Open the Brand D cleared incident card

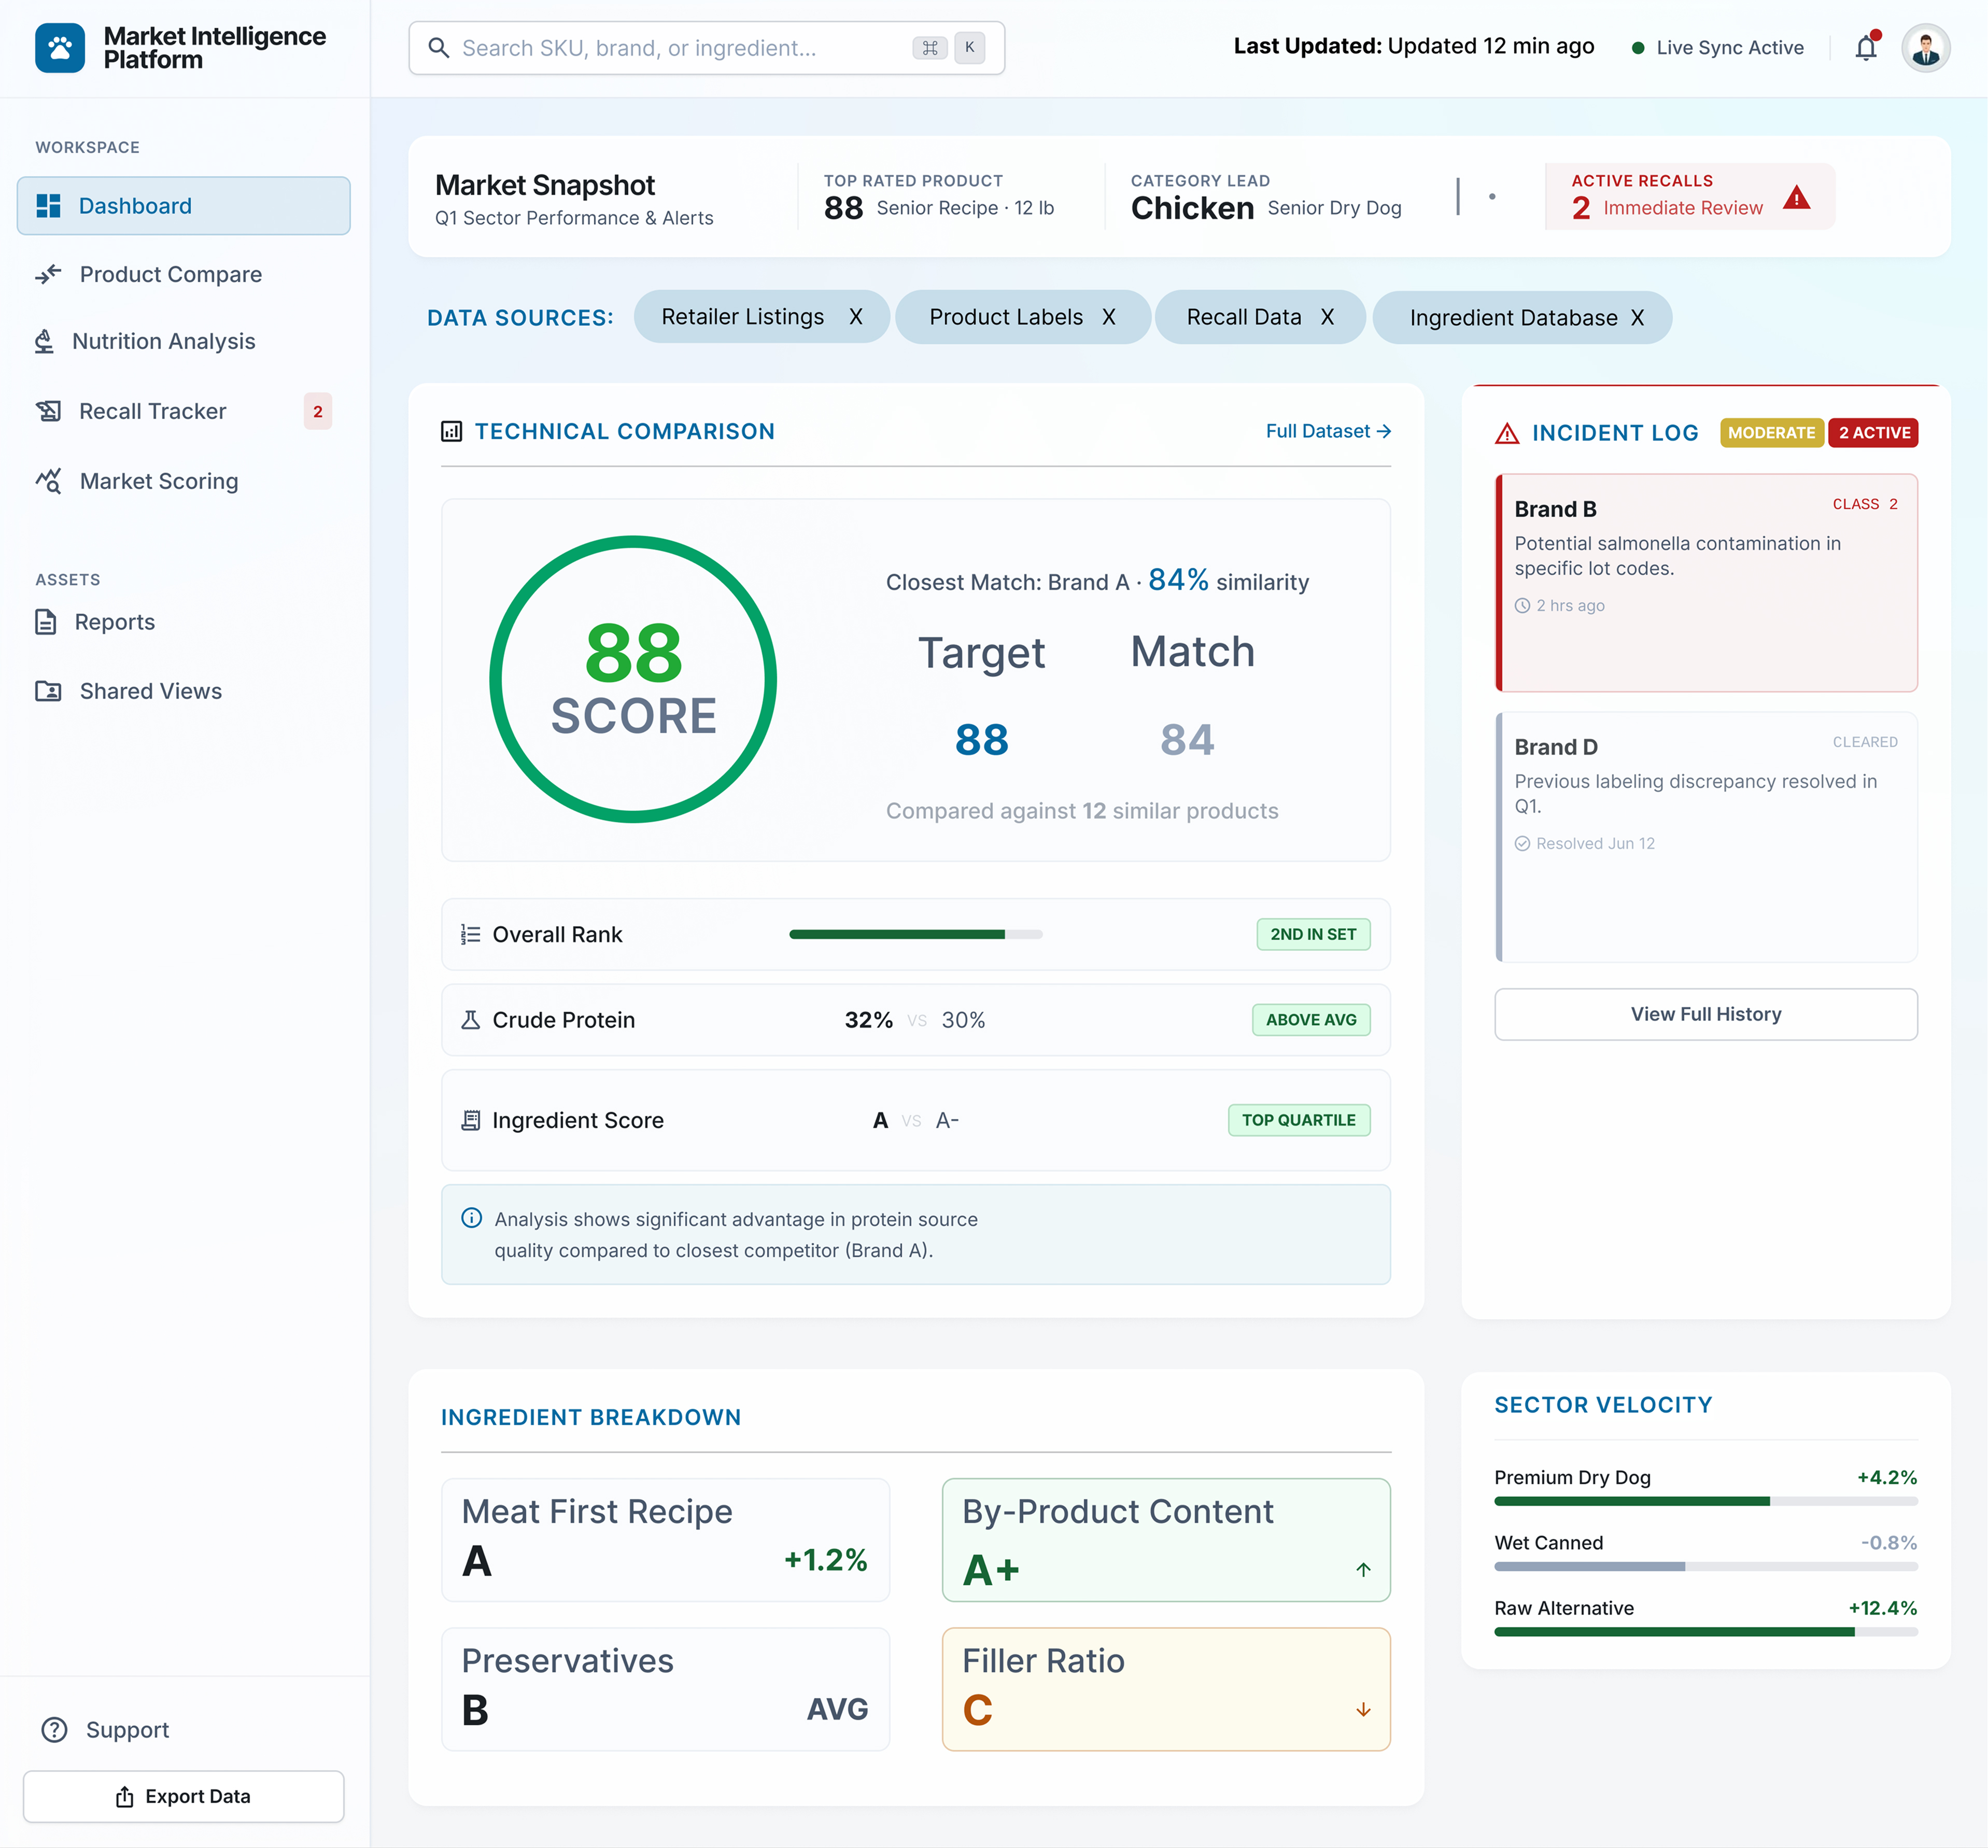click(1706, 837)
